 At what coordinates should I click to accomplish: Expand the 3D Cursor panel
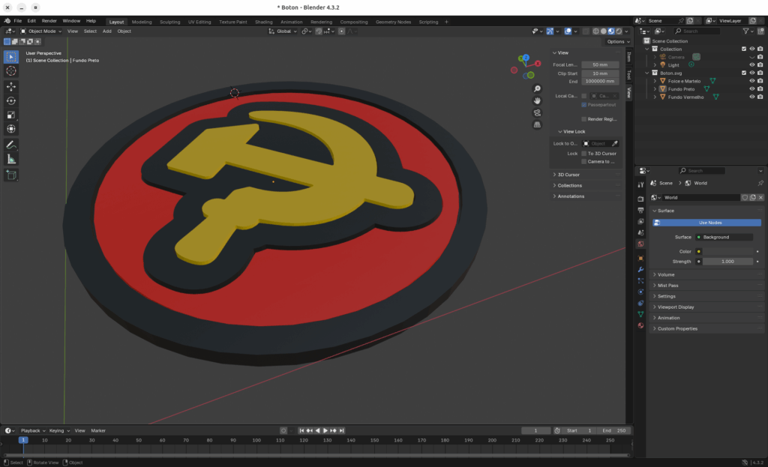point(568,175)
